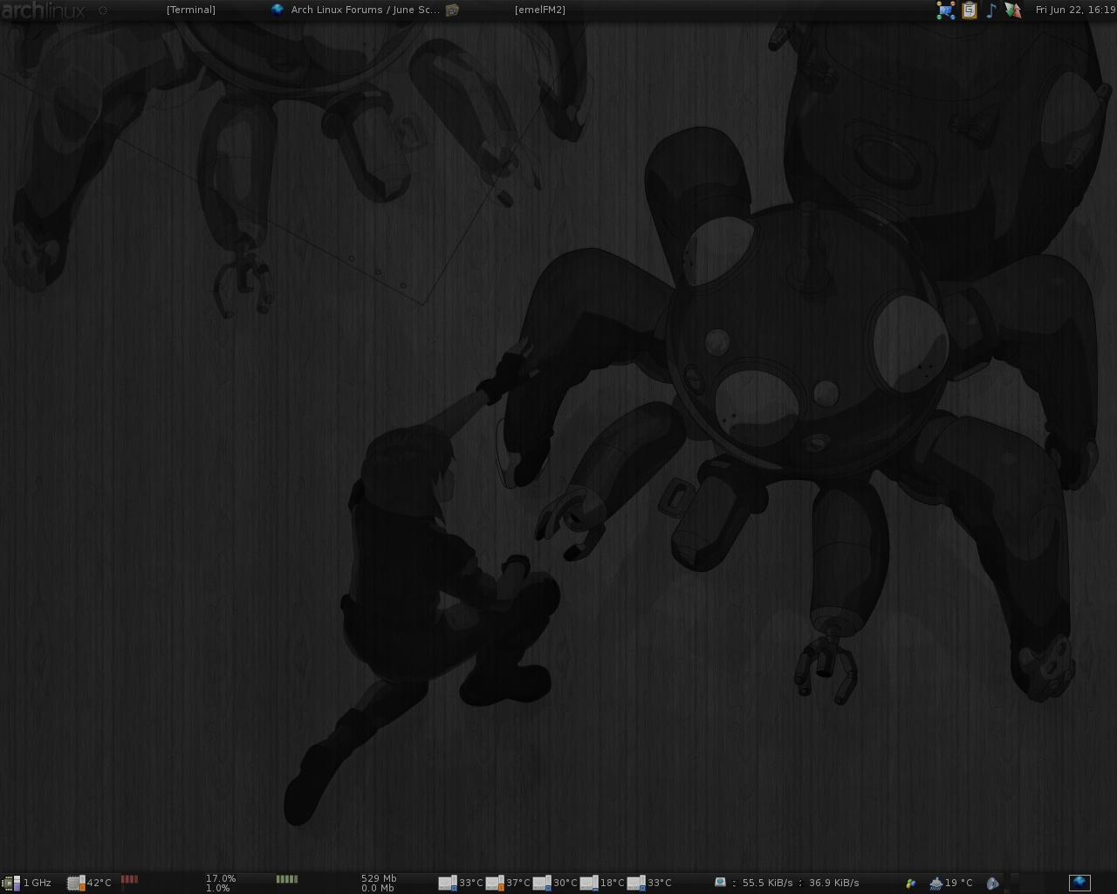Screen dimensions: 1117x894
Task: Click the network speed monitor icon
Action: 720,882
